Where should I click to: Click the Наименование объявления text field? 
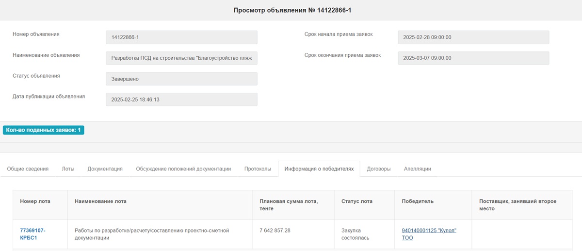coord(181,58)
